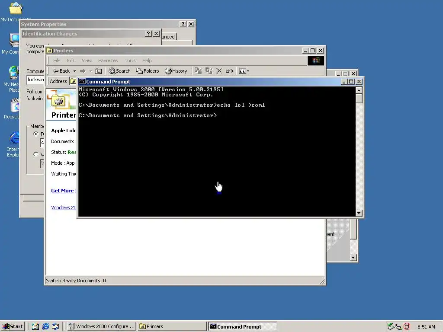Click red circular system tray icon
The image size is (443, 332).
[407, 327]
